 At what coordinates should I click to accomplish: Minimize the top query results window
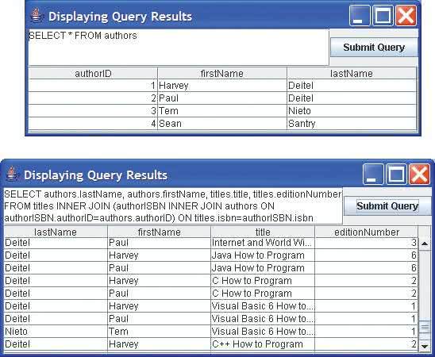point(360,16)
